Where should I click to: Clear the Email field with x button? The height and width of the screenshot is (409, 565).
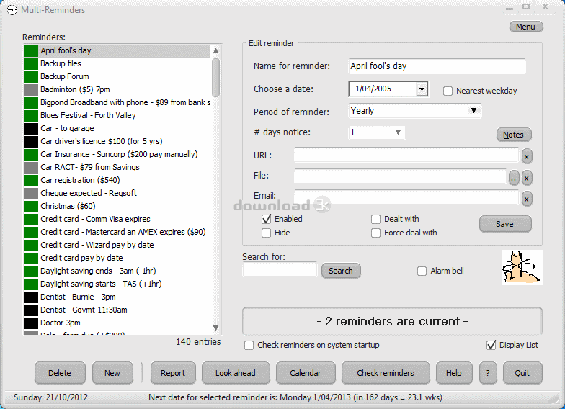pos(526,199)
